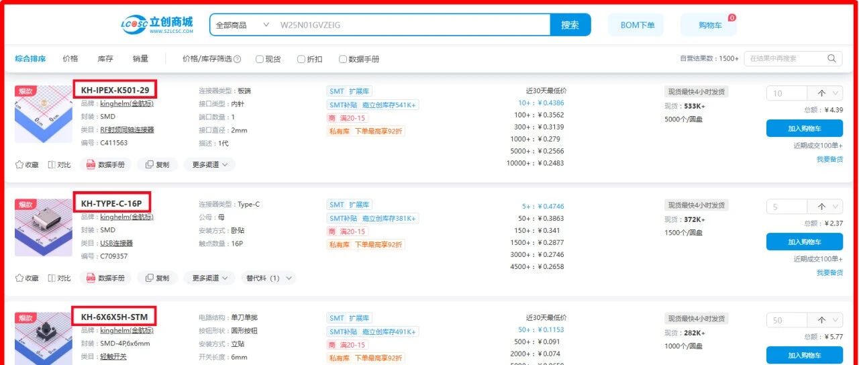Open the KH-IPEX-K501-29 product thumbnail

(44, 113)
